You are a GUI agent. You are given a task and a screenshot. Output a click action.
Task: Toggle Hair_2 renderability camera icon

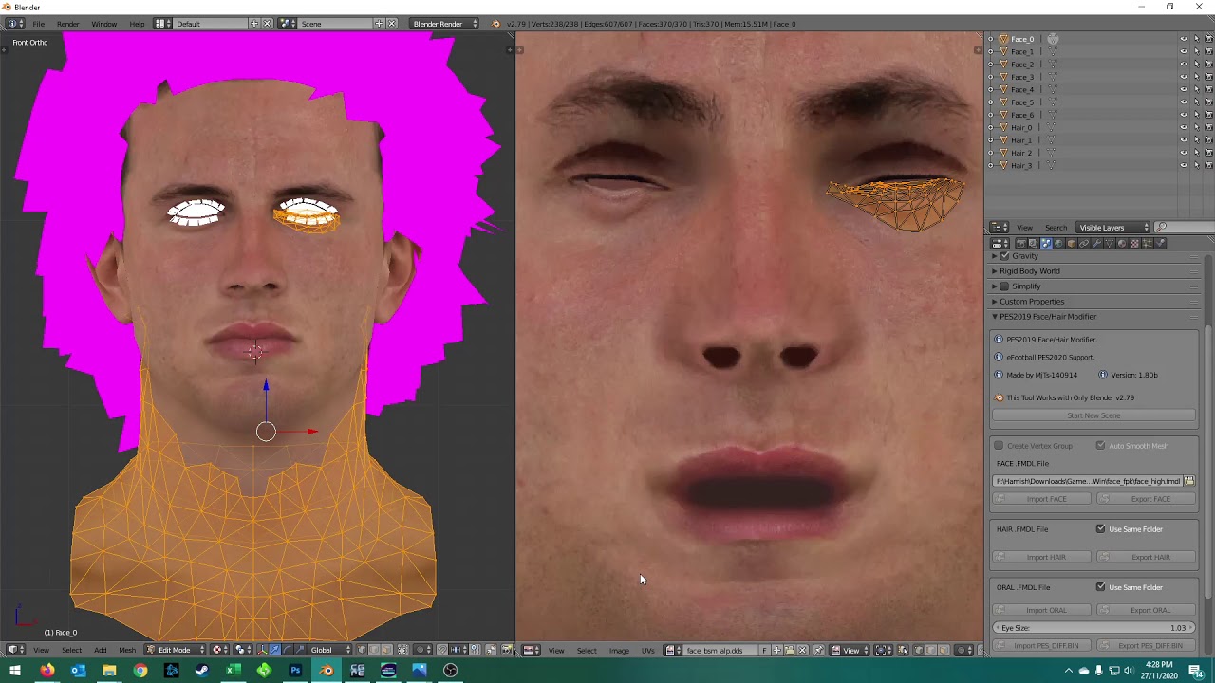coord(1208,153)
